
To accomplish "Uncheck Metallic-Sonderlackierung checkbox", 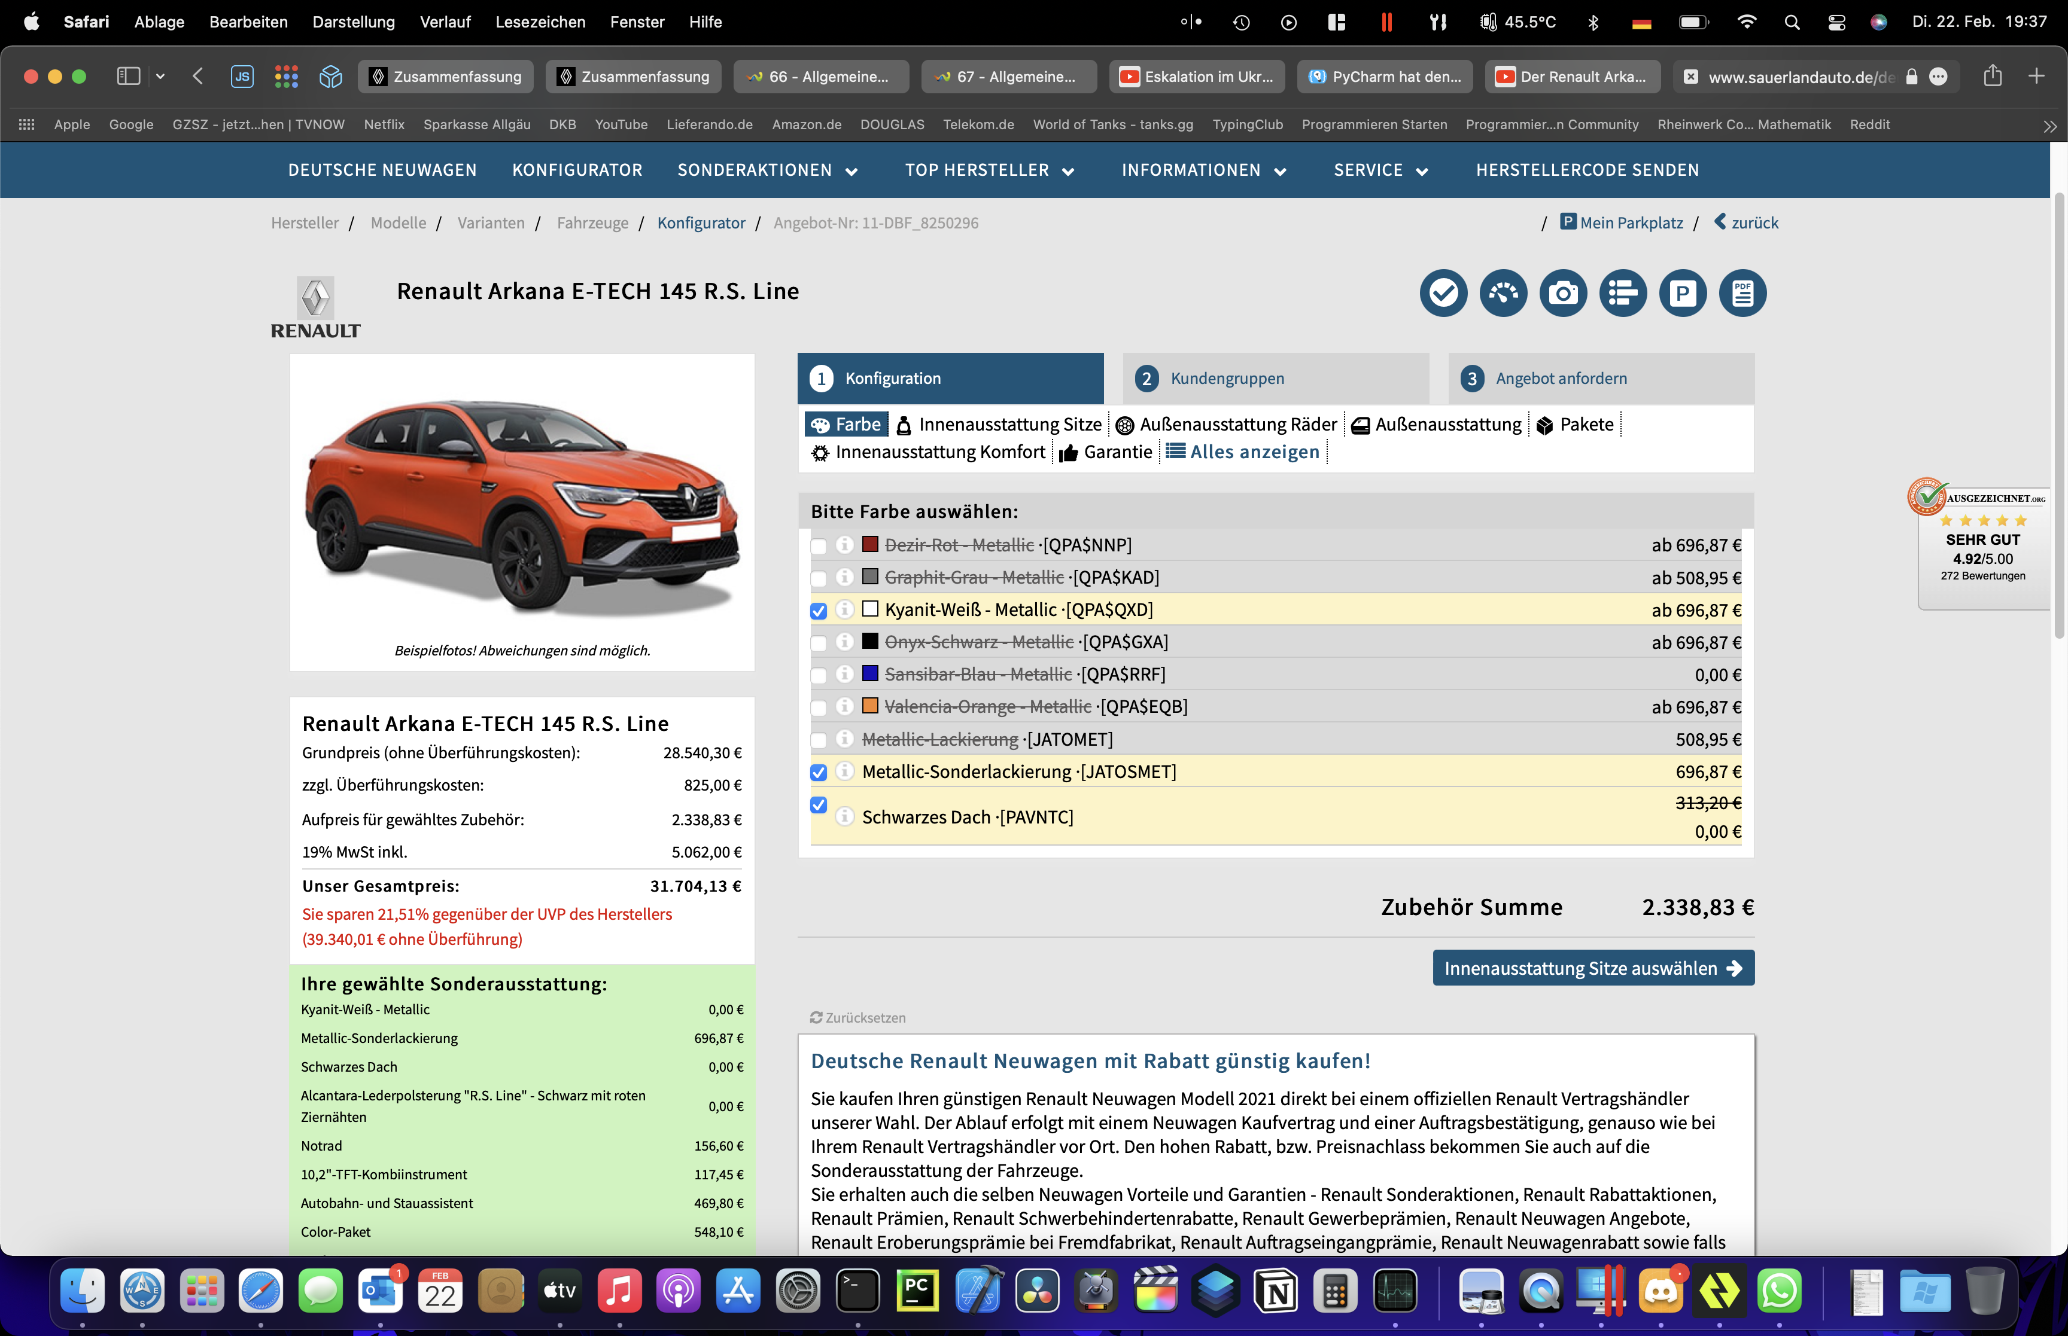I will 819,772.
